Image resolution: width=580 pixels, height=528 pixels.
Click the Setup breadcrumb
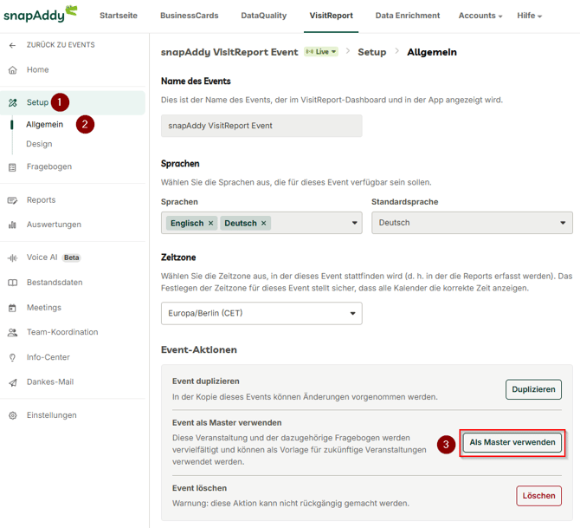[371, 52]
